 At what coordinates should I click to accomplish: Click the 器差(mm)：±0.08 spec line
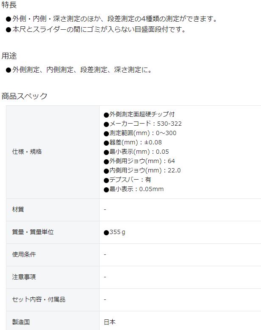click(133, 142)
